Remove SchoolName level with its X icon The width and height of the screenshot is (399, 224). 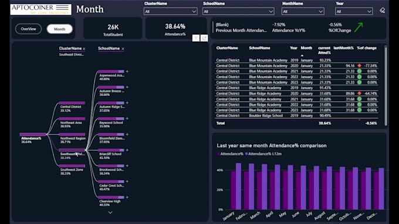pyautogui.click(x=123, y=49)
